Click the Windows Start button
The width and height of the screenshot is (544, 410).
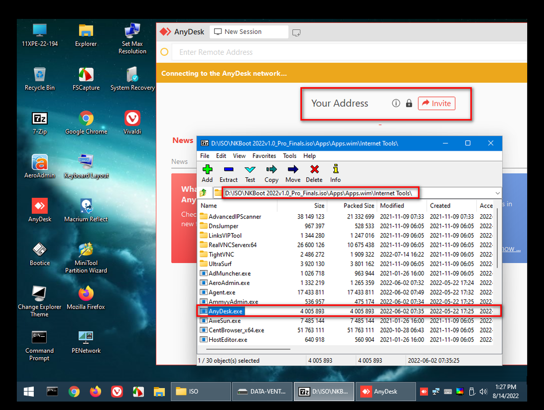[x=29, y=392]
